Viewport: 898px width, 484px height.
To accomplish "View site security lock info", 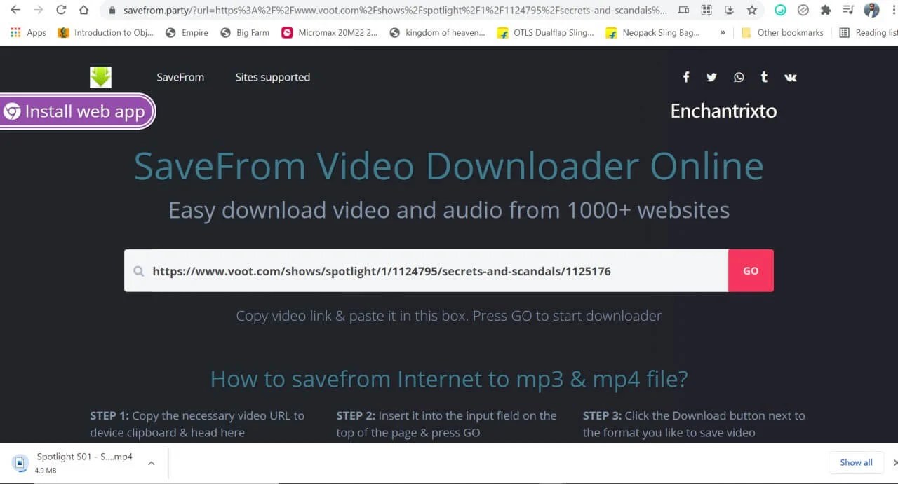I will coord(112,11).
